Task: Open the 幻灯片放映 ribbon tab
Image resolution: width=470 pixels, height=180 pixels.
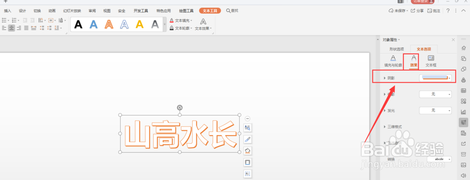Action: (x=72, y=11)
